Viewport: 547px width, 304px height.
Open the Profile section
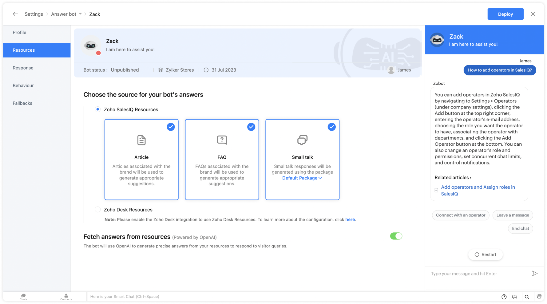pos(37,32)
